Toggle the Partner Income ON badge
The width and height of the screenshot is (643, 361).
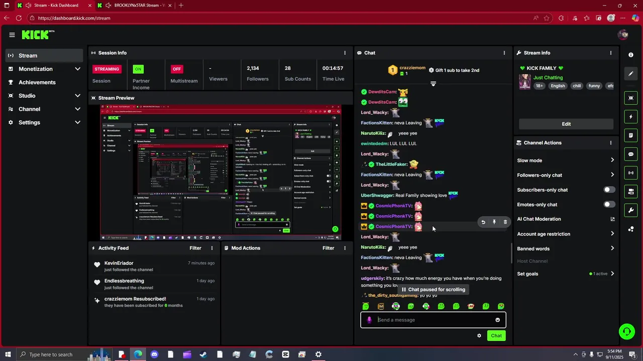pos(138,69)
